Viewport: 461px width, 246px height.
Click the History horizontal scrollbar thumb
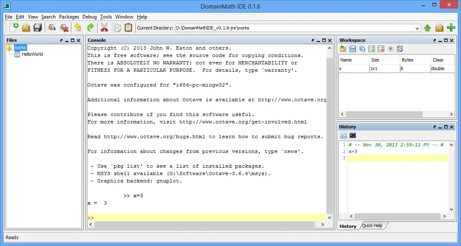(x=397, y=216)
